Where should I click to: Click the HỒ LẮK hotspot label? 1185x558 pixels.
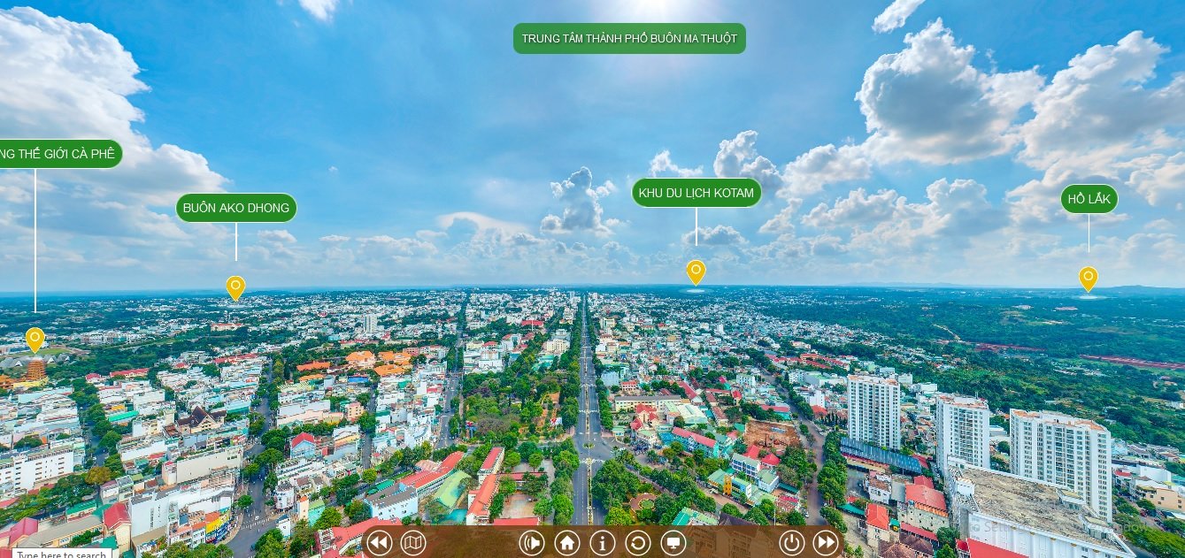[x=1089, y=199]
